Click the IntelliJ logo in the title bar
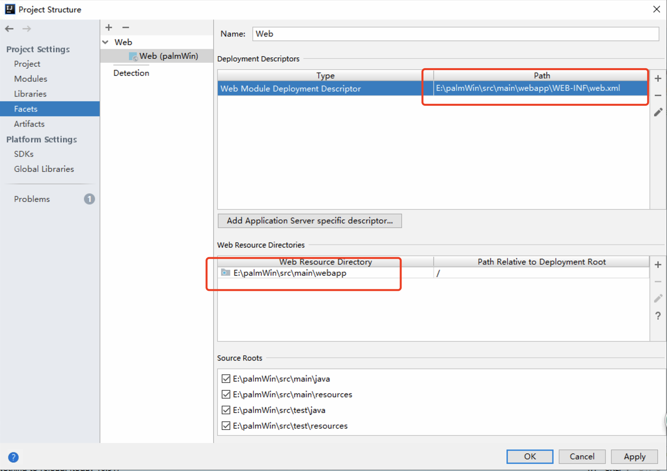 coord(10,9)
